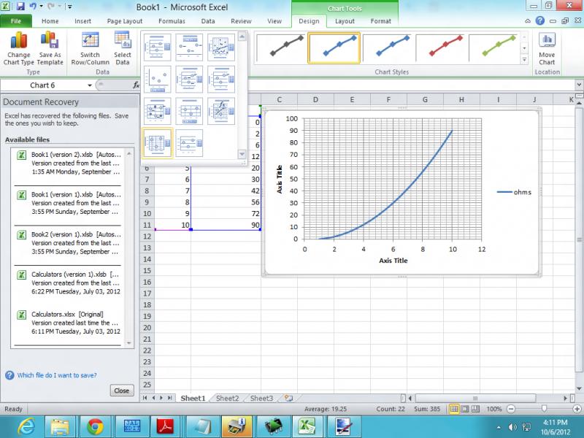Switch to Page Layout view in status bar
Image resolution: width=584 pixels, height=438 pixels.
(466, 409)
